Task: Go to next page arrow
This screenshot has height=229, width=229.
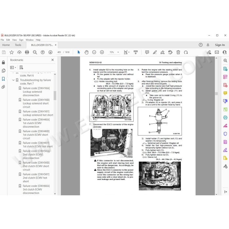Action: click(x=50, y=52)
